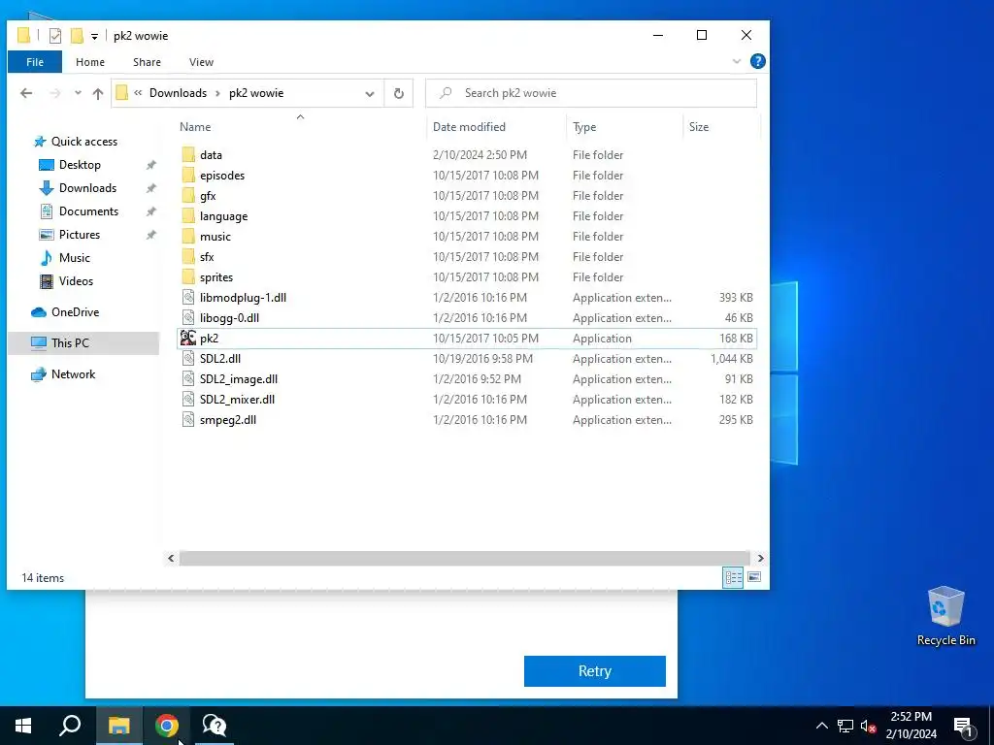The width and height of the screenshot is (994, 745).
Task: Open taskbar search magnifier
Action: pos(70,726)
